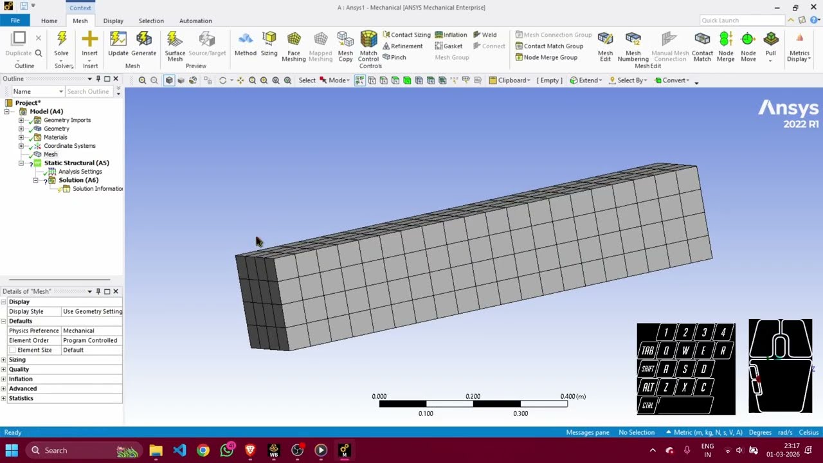The image size is (823, 463).
Task: Open Google Chrome from the taskbar
Action: point(203,450)
